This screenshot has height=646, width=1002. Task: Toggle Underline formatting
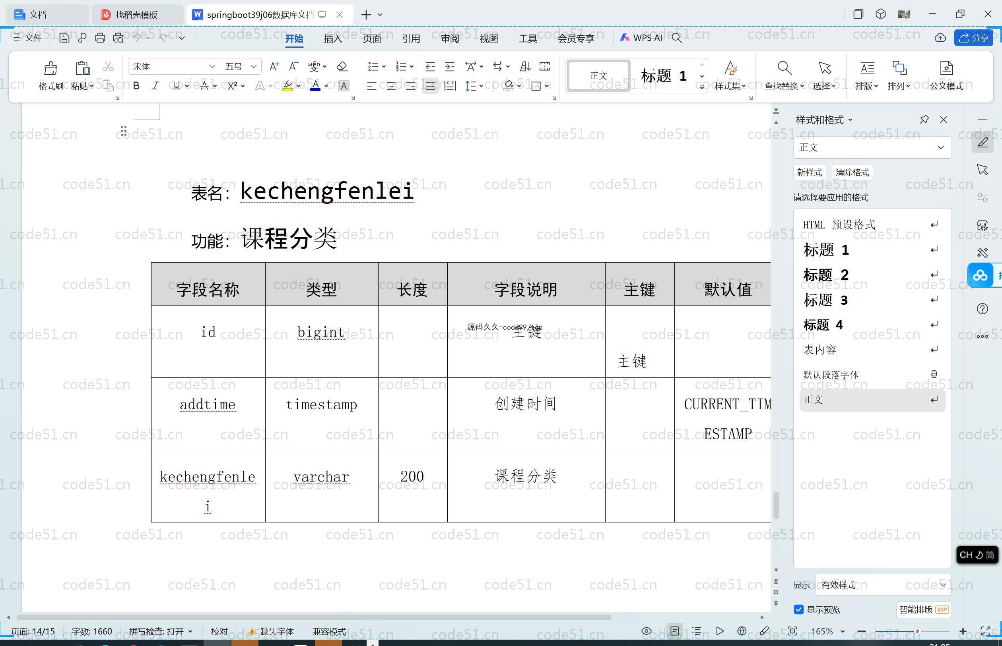[176, 86]
